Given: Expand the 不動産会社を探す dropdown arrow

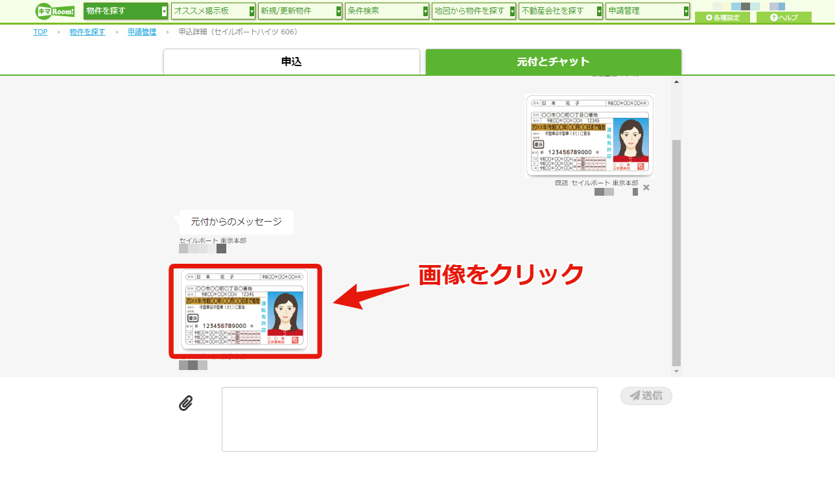Looking at the screenshot, I should tap(599, 11).
